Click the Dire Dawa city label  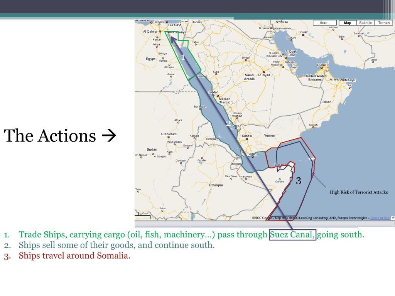[x=231, y=176]
